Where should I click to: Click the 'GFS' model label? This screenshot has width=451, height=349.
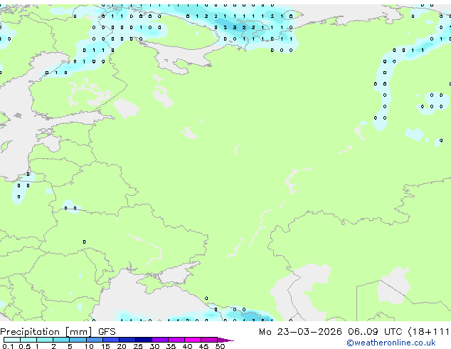pyautogui.click(x=107, y=332)
